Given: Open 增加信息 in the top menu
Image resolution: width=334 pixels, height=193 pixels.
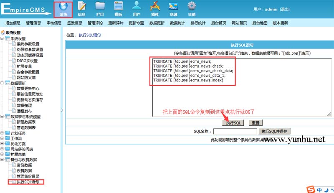Looking at the screenshot, I should pyautogui.click(x=13, y=23).
